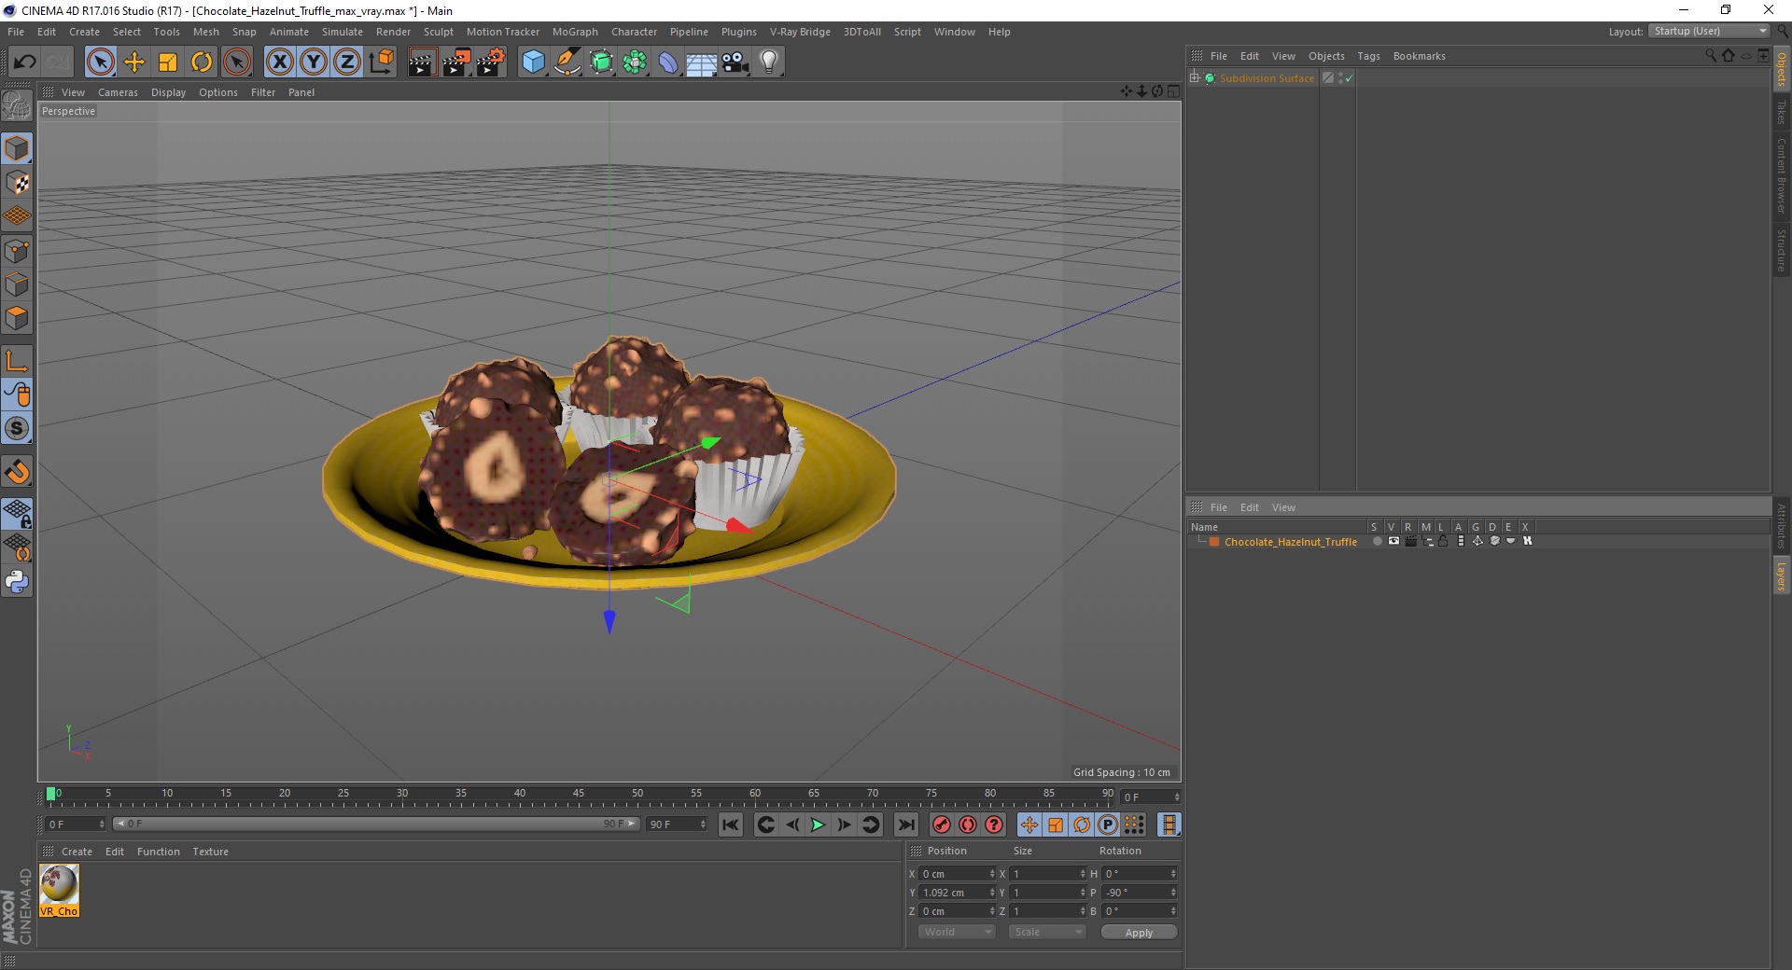
Task: Click the Array modeling icon
Action: [635, 62]
